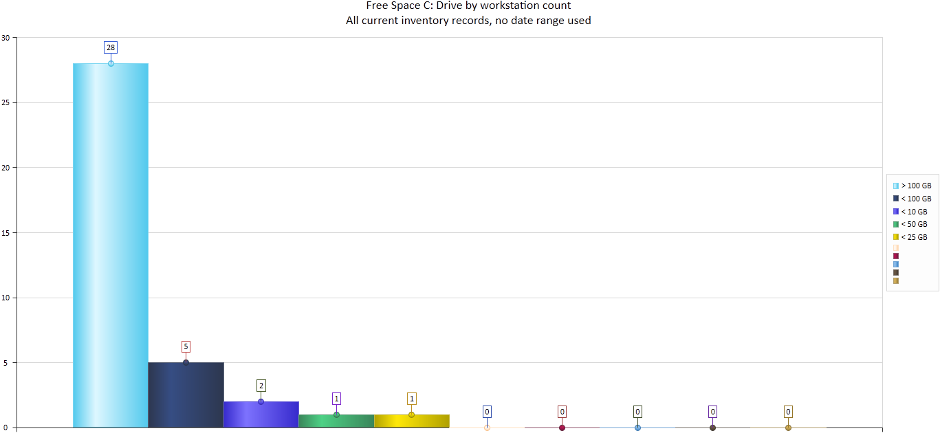Click the unlabeled tan legend swatch at bottom
Viewport: 940px width, 433px height.
point(896,280)
